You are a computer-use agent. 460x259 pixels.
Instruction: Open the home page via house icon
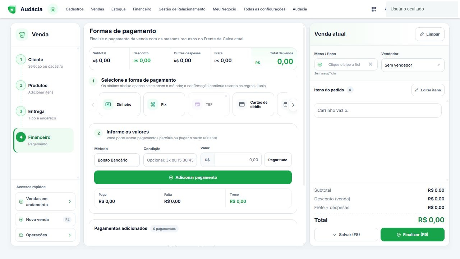pyautogui.click(x=53, y=9)
